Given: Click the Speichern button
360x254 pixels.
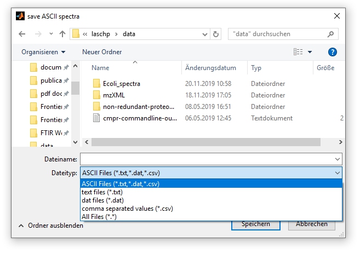Looking at the screenshot, I should point(254,224).
